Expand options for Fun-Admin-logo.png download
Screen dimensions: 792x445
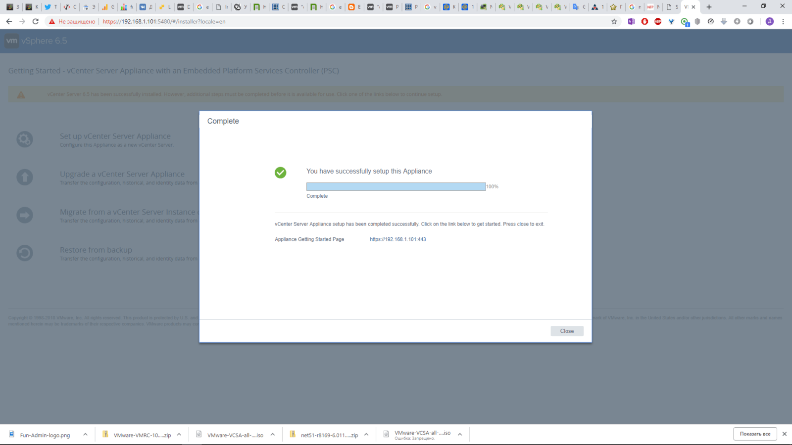pyautogui.click(x=85, y=435)
